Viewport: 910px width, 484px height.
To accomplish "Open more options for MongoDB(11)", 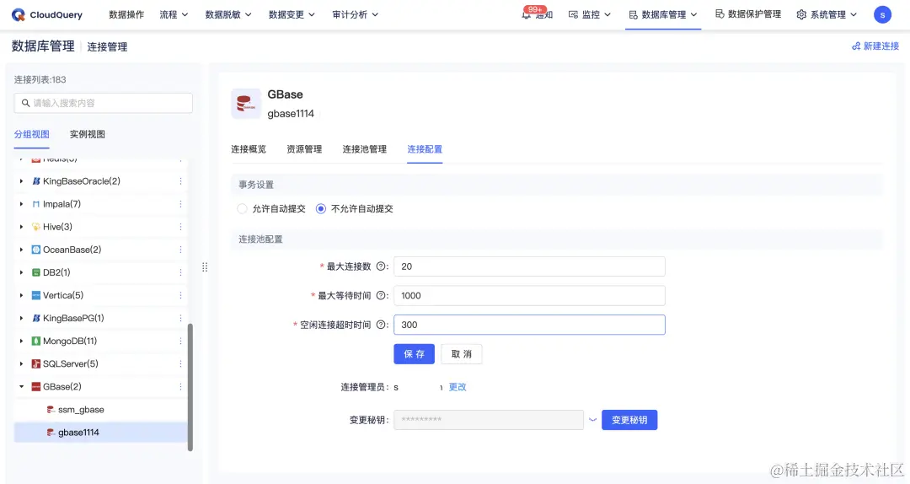I will pyautogui.click(x=180, y=341).
